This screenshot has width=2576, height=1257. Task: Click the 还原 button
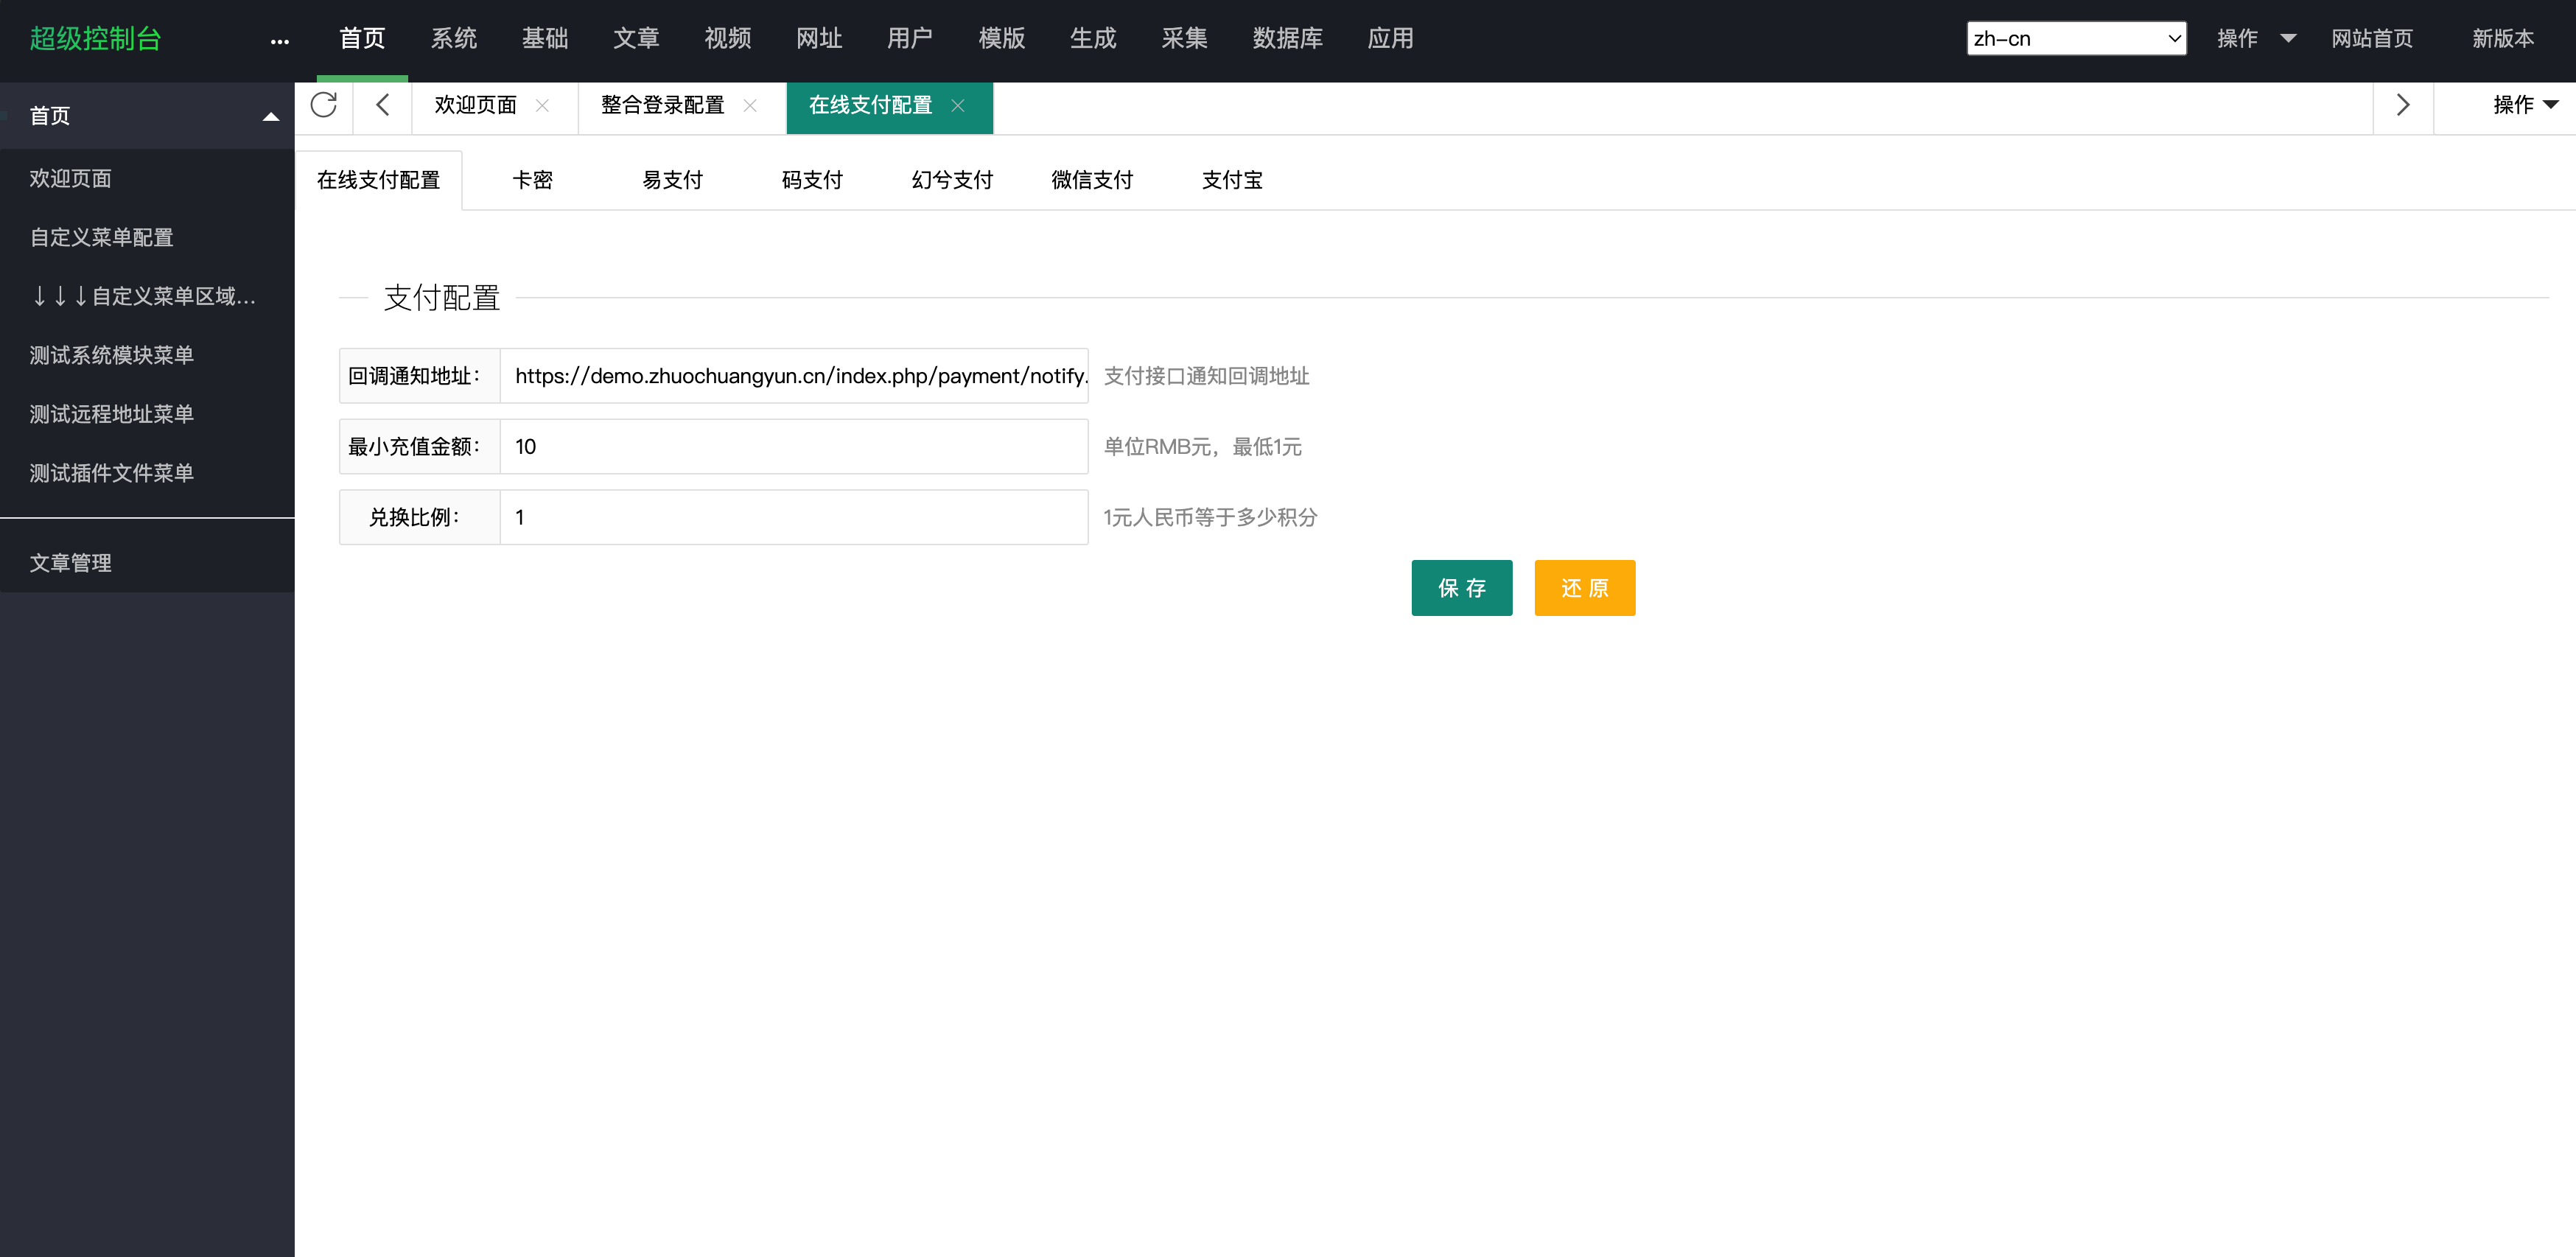tap(1584, 588)
